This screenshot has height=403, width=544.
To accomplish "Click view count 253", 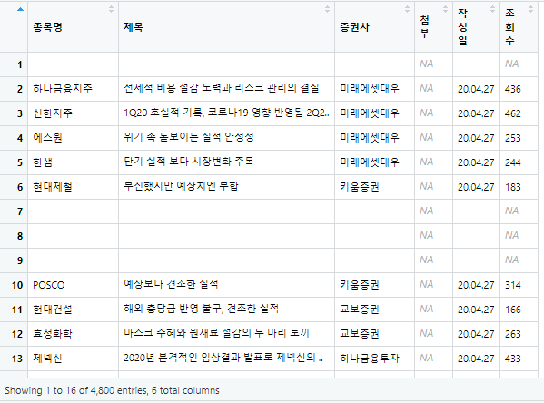I will (x=513, y=138).
